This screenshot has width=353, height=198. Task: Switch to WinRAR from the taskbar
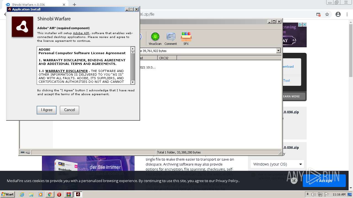point(68,194)
